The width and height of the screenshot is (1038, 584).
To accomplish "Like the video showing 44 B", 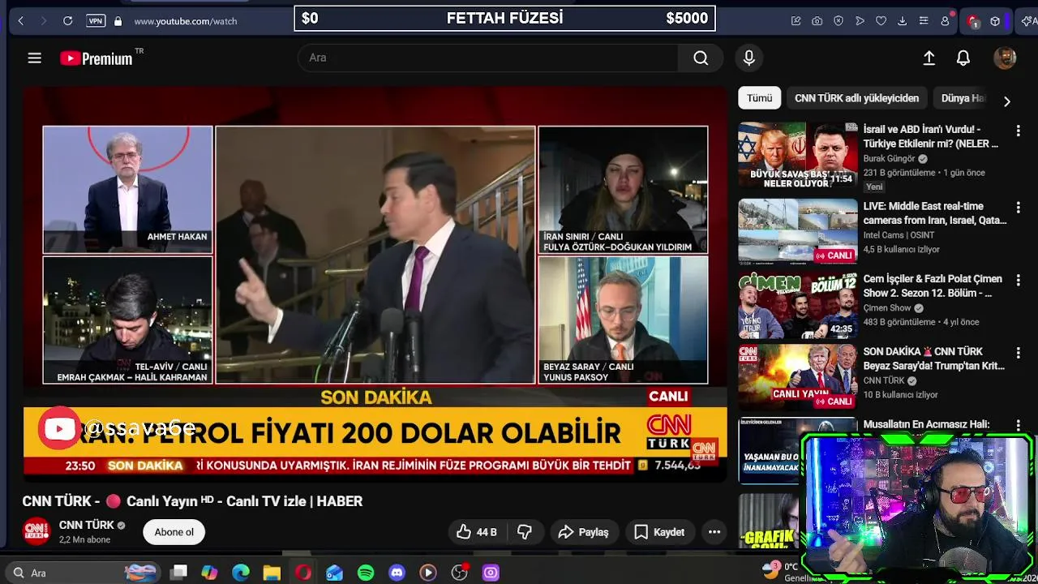I will 476,532.
